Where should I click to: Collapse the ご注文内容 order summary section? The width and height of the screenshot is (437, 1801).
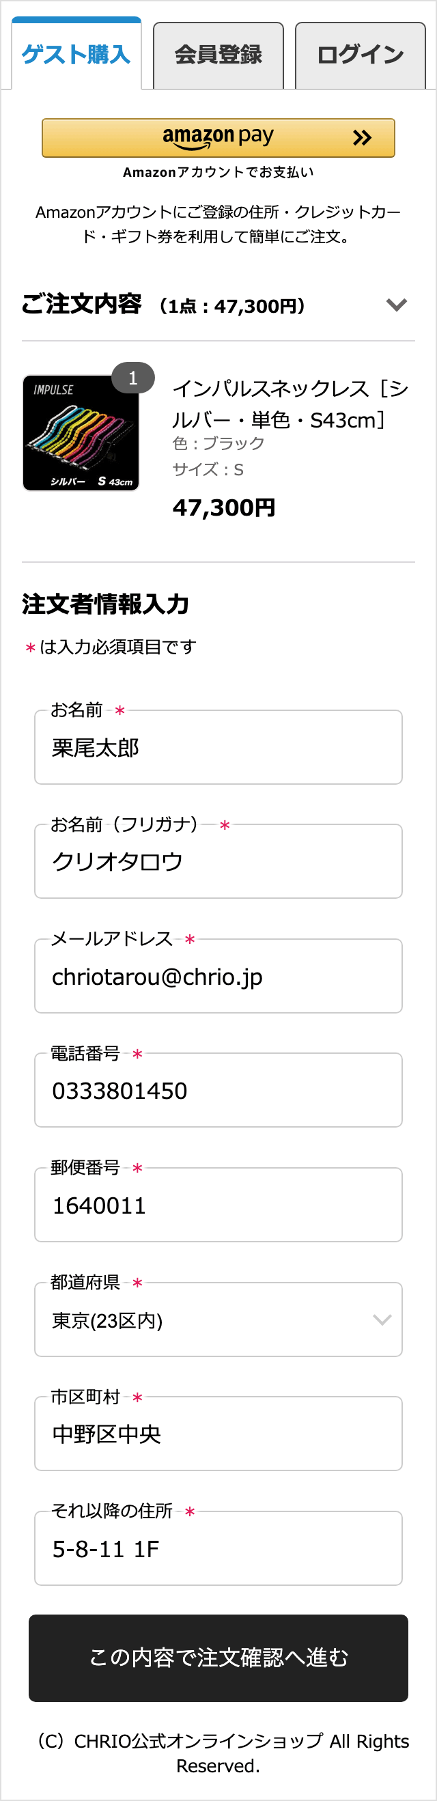396,303
